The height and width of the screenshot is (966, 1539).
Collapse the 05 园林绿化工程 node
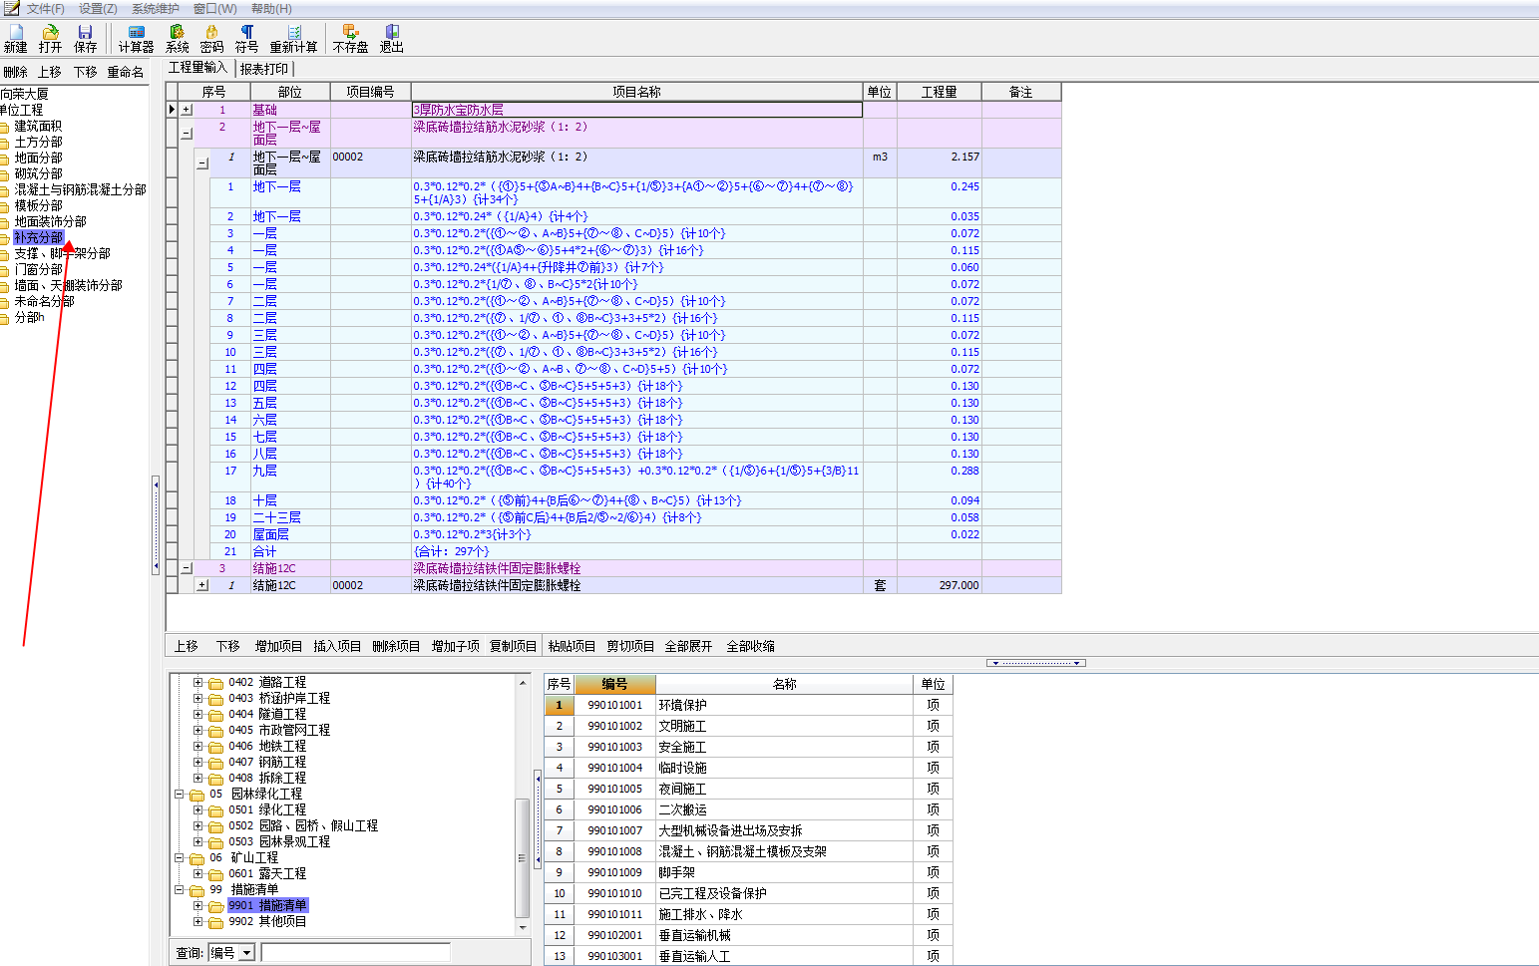click(180, 795)
